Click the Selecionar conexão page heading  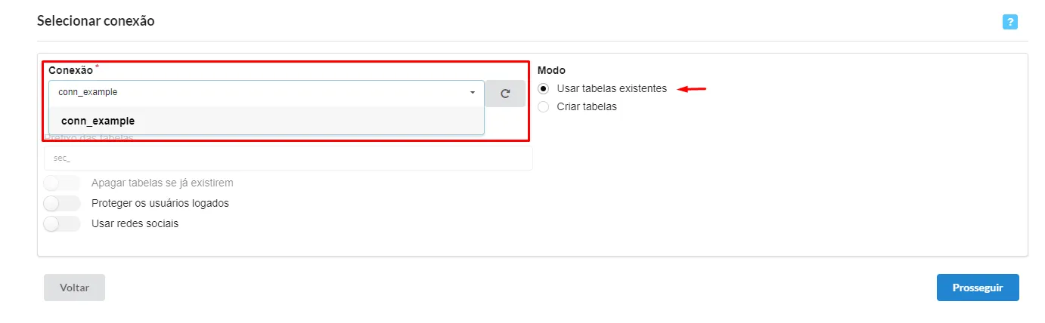(x=95, y=21)
